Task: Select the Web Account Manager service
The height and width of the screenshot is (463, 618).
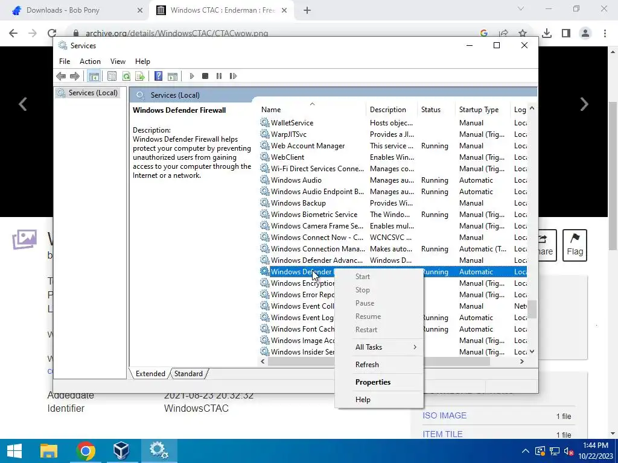Action: (393, 146)
